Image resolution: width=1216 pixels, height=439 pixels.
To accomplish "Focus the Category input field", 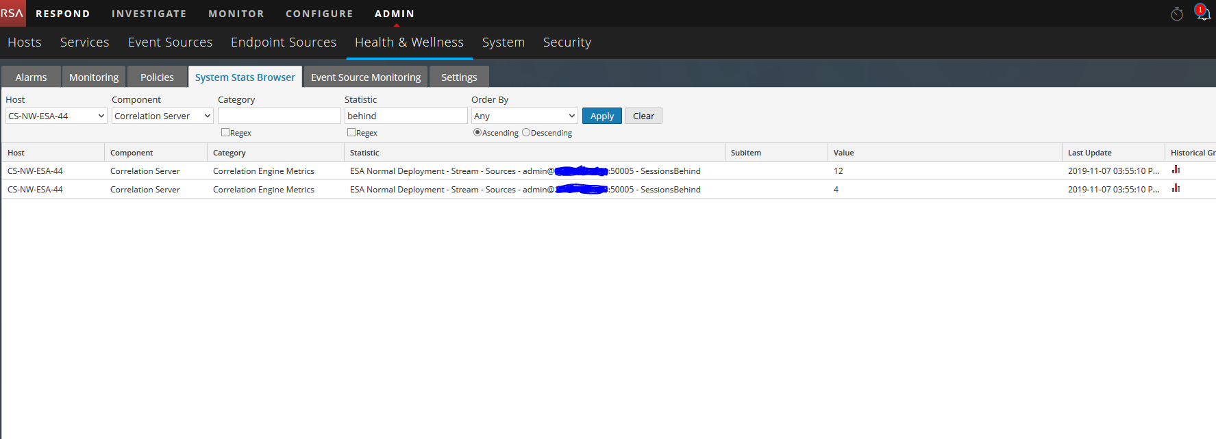I will [x=279, y=116].
